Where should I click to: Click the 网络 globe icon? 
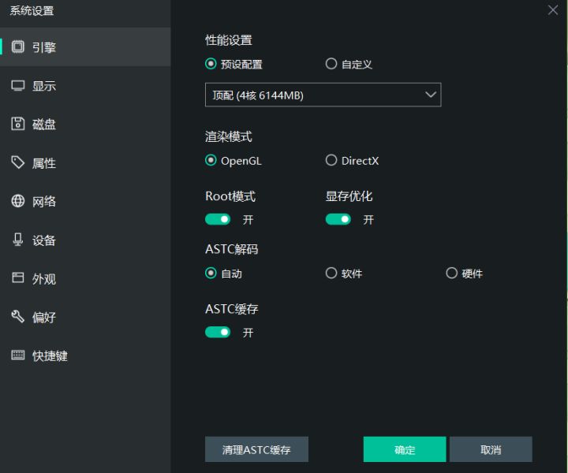coord(17,201)
